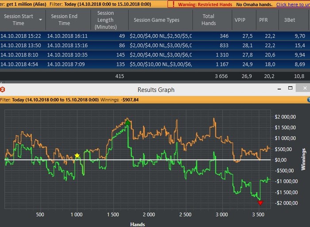This screenshot has width=310, height=227.
Task: Click the VPIP column header
Action: [x=241, y=20]
